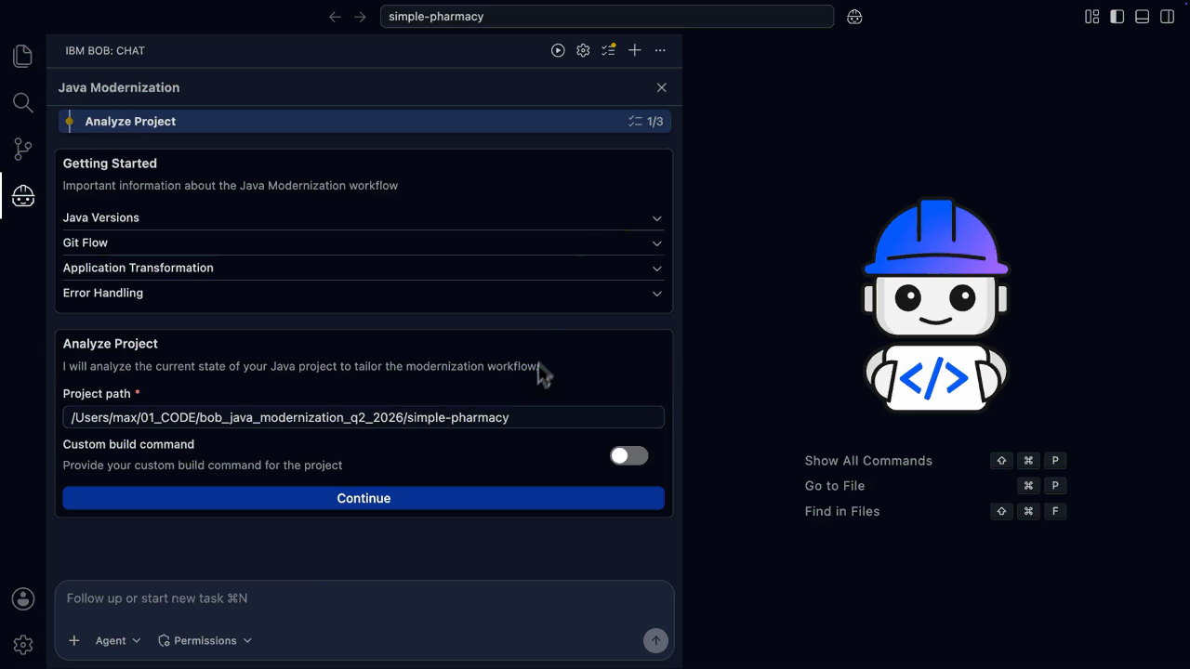Click the send arrow button in the chat box
Viewport: 1190px width, 669px height.
point(655,640)
